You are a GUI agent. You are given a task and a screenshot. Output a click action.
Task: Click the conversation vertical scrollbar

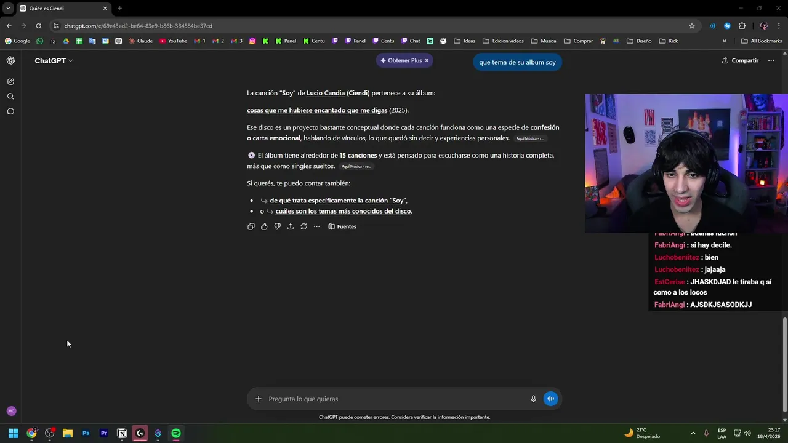coord(784,365)
